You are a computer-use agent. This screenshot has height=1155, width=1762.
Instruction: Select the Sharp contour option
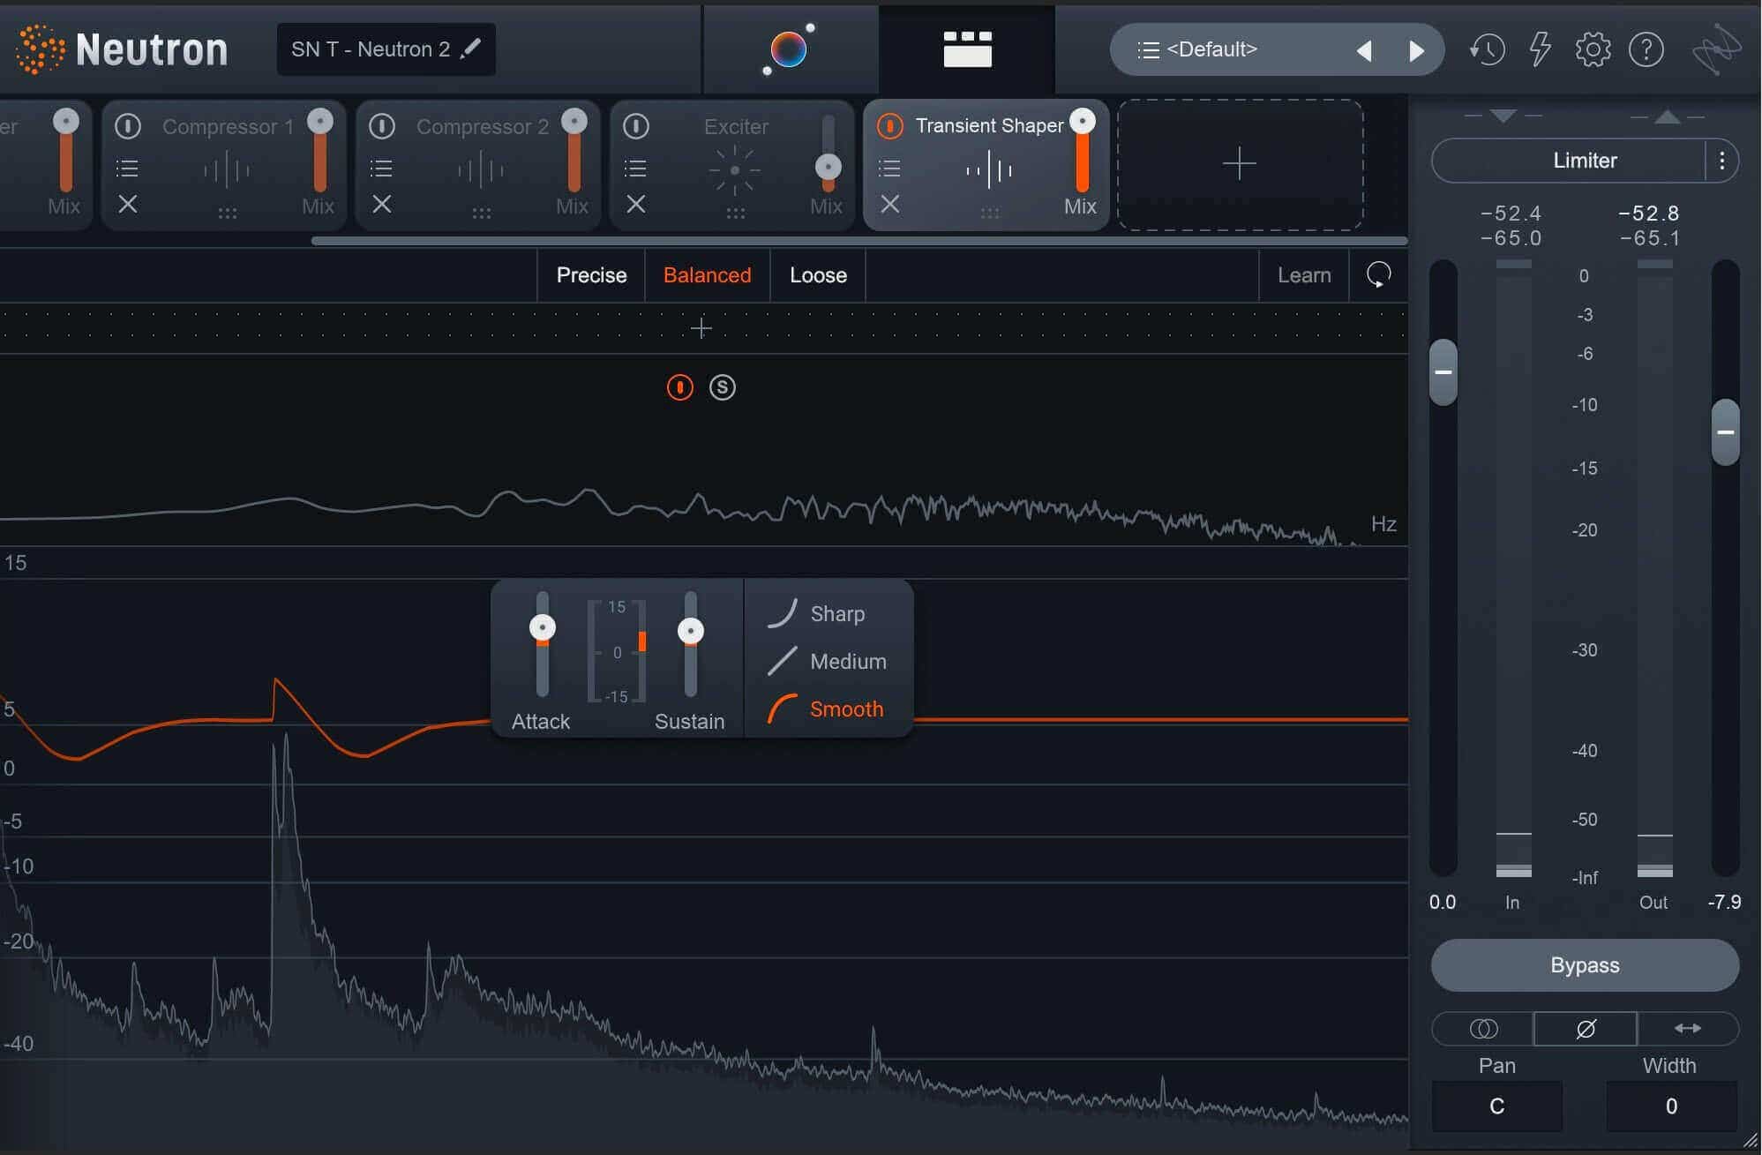(816, 613)
